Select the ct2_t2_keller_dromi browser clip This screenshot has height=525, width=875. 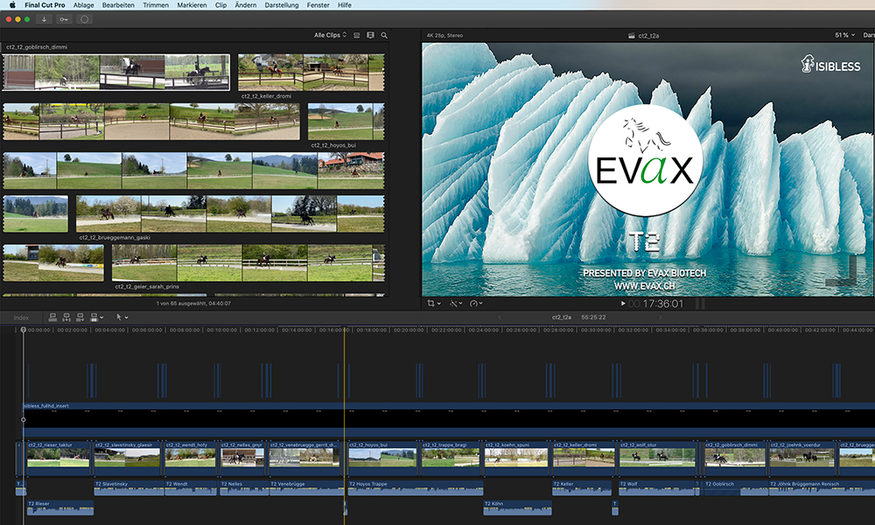pyautogui.click(x=311, y=72)
